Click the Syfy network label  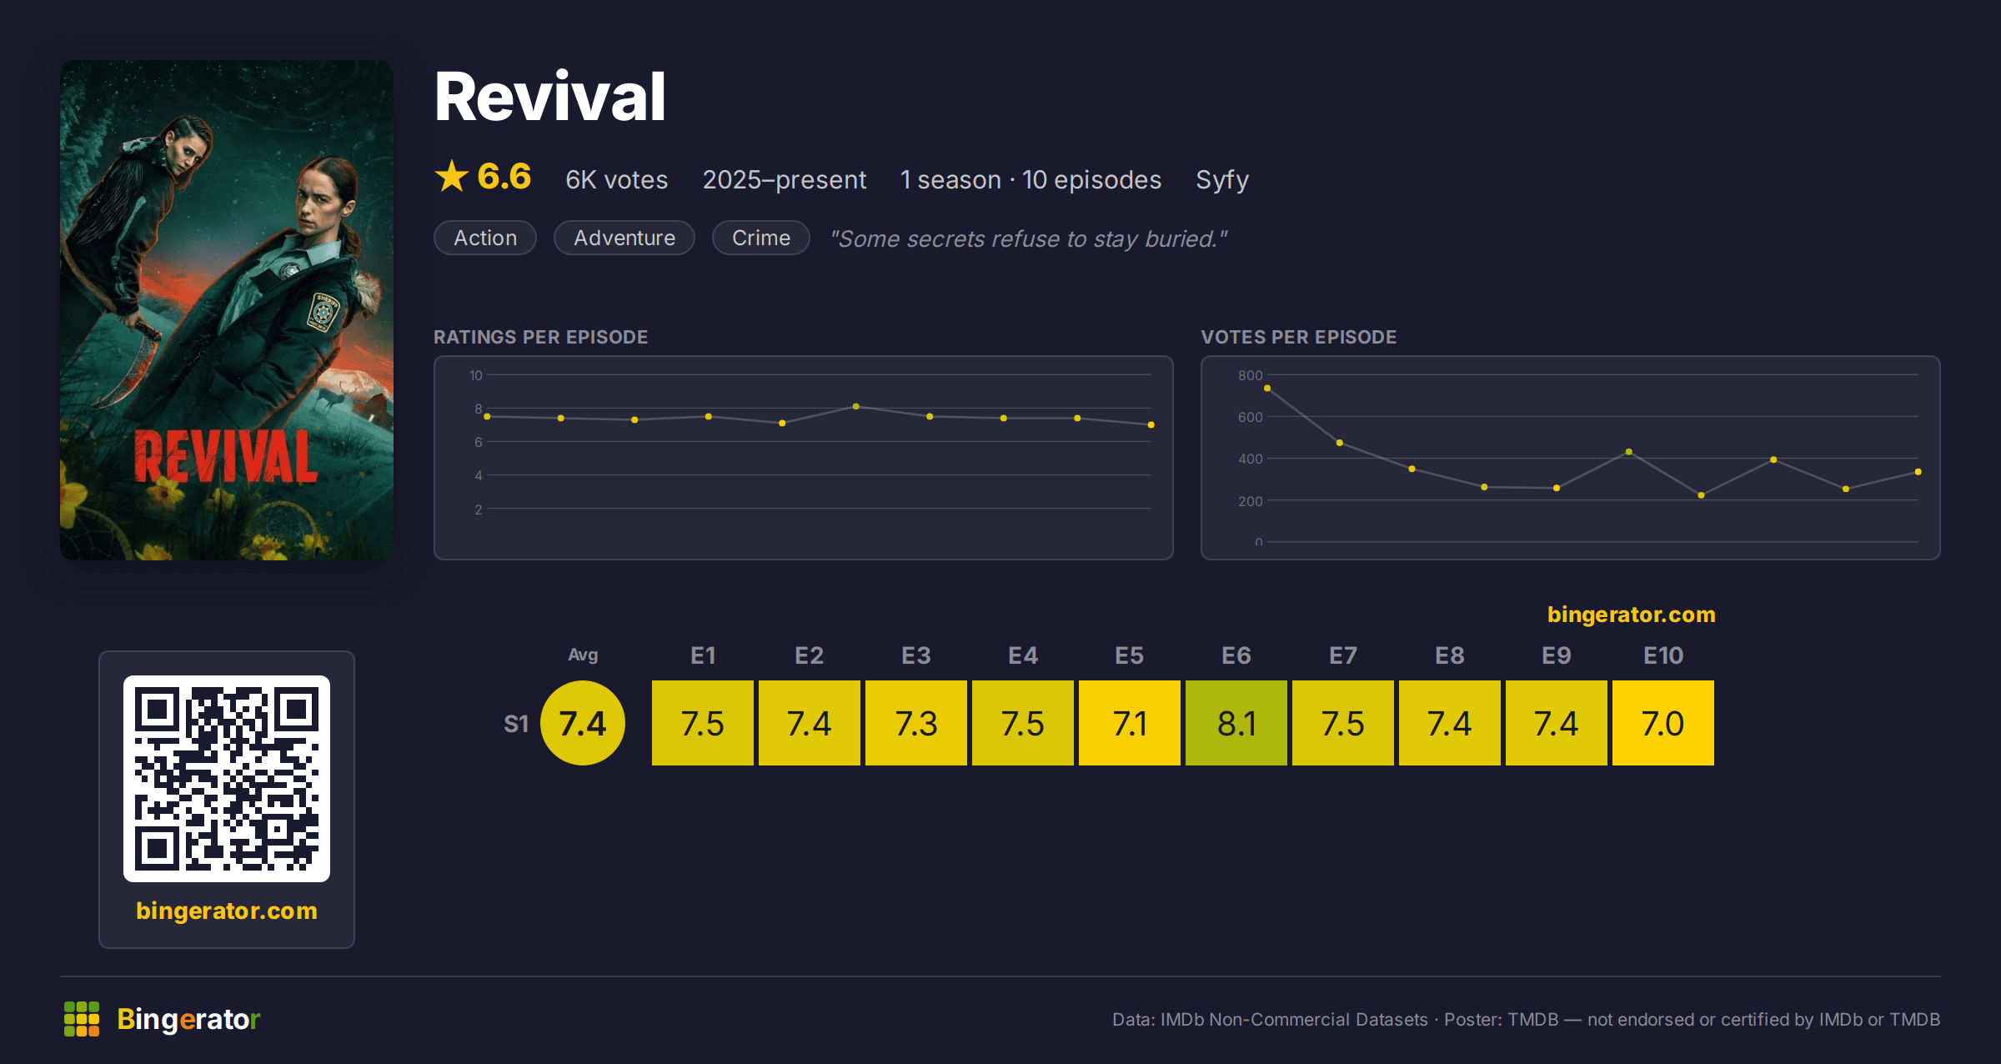coord(1222,180)
